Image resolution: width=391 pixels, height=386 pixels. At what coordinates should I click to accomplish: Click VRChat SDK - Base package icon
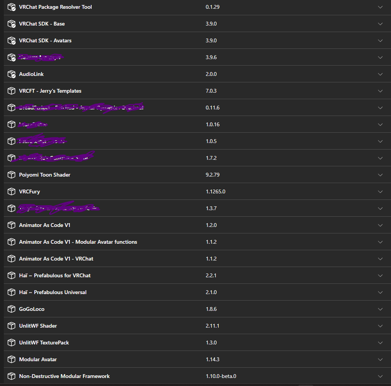pos(11,24)
